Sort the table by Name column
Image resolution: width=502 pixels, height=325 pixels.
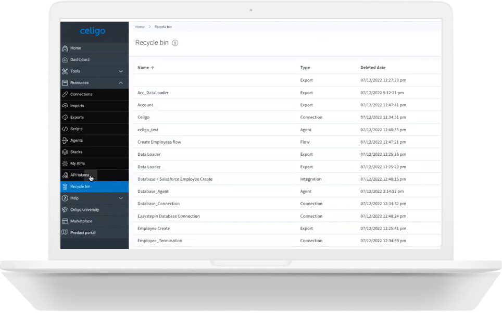143,68
